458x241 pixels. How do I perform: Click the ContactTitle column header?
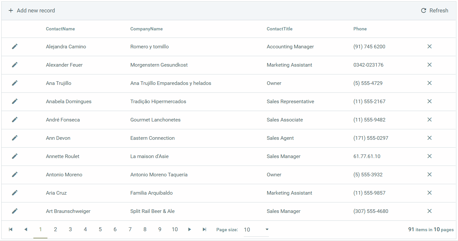pyautogui.click(x=279, y=29)
